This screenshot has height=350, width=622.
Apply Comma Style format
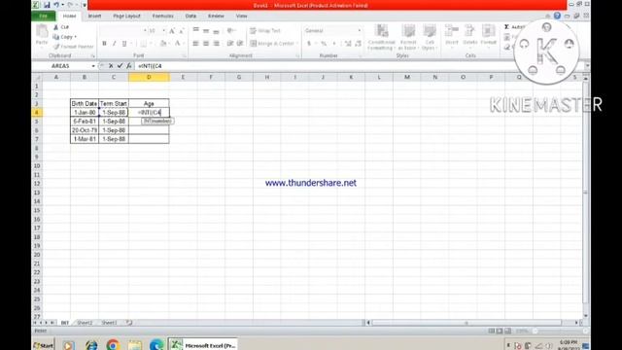(x=334, y=43)
